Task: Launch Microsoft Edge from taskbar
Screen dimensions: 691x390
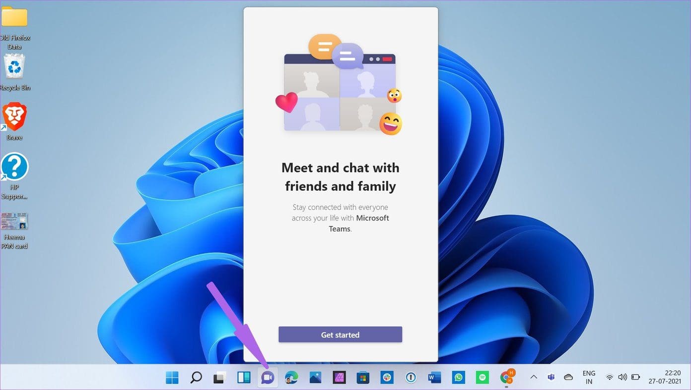Action: [291, 378]
